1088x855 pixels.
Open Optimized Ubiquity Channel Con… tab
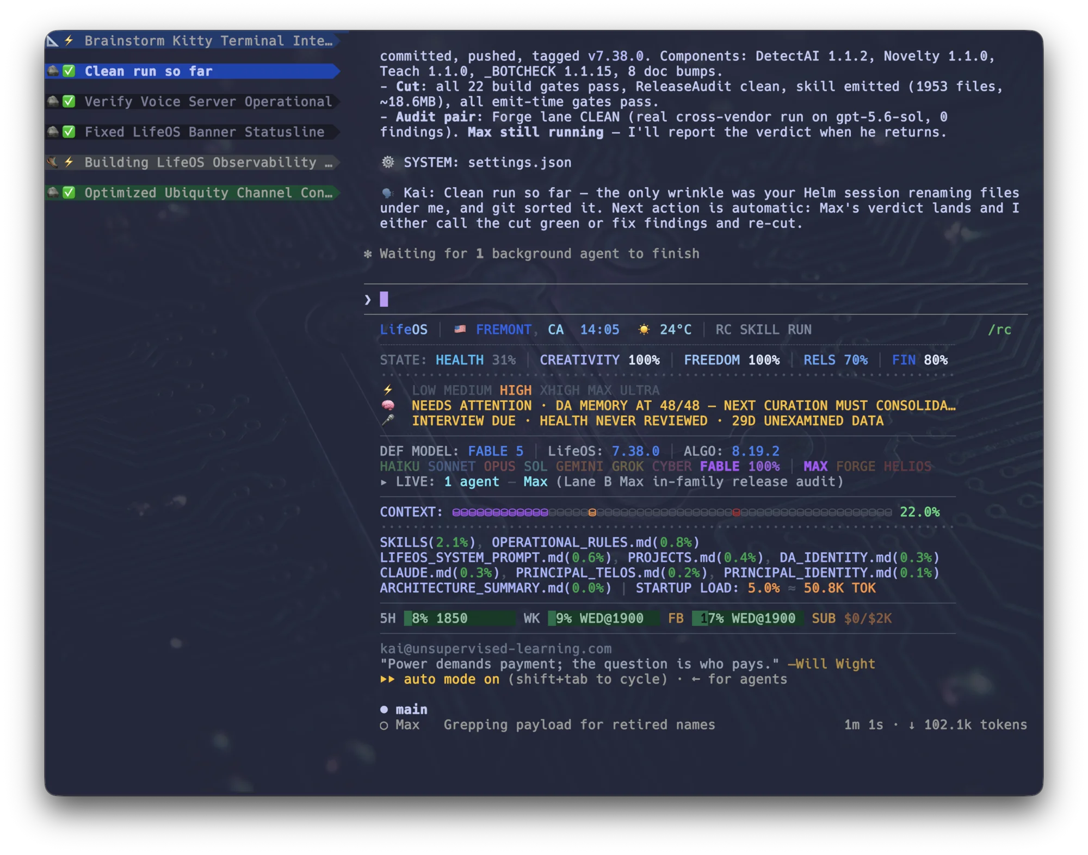coord(193,193)
